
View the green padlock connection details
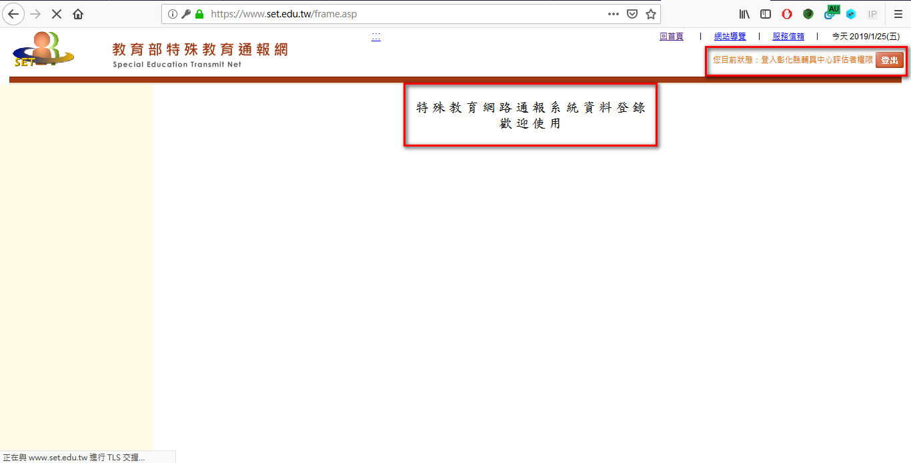pos(199,13)
